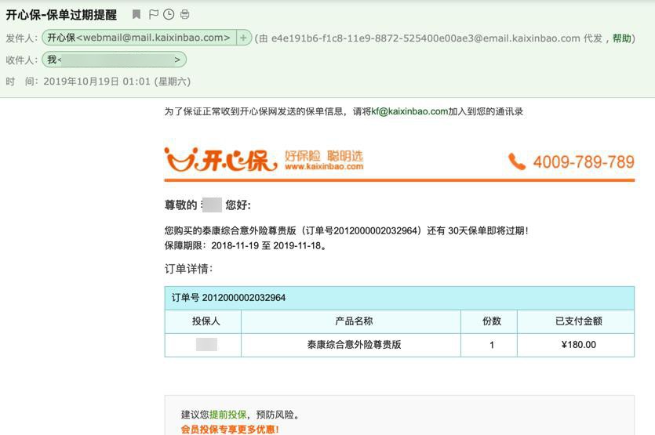Click the 投保人 column header
Viewport: 655px width, 435px height.
coord(203,321)
